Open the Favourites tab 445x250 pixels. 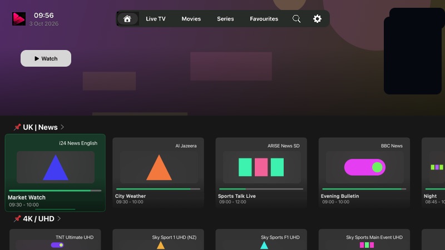point(264,19)
